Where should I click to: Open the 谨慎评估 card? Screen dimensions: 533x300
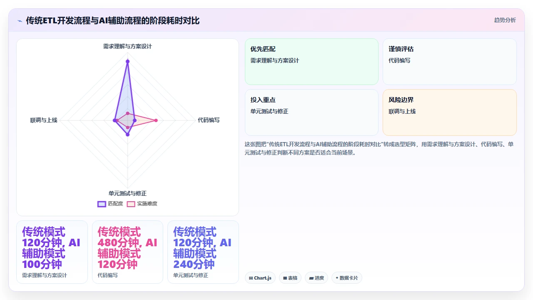pos(450,62)
